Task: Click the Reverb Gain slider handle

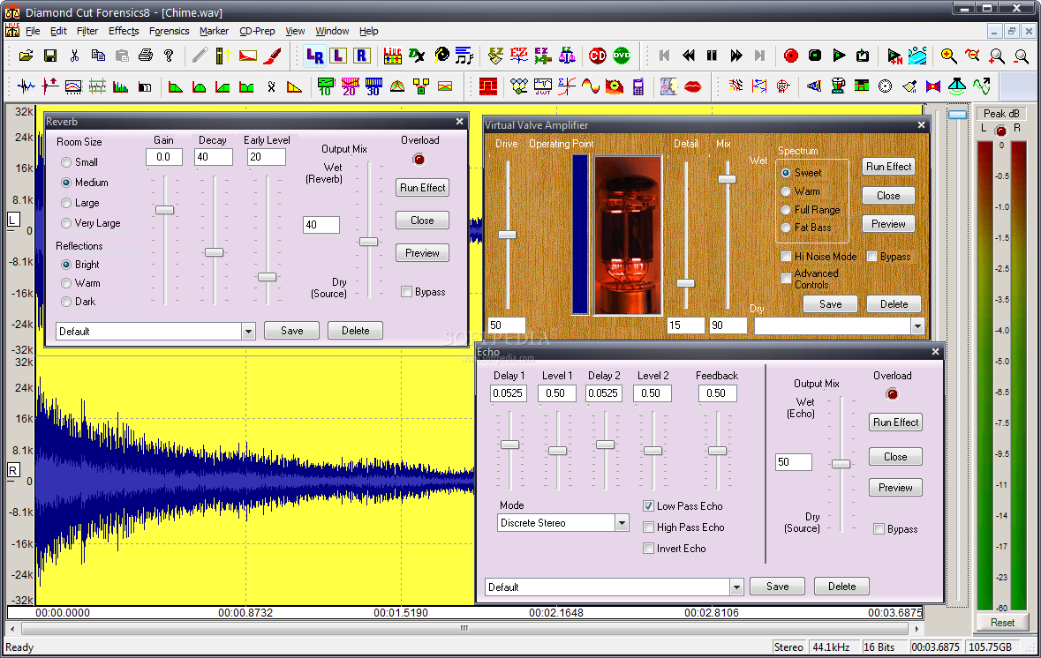Action: pyautogui.click(x=164, y=210)
